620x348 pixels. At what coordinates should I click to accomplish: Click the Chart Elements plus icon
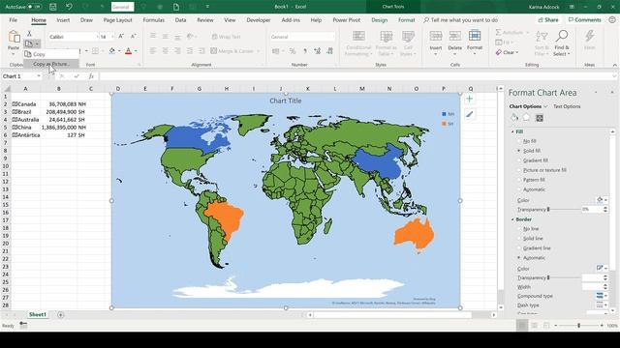(469, 99)
